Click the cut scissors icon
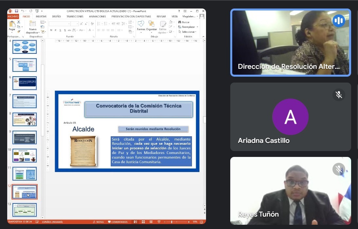Screen dimensions: 358x229 tap(19, 22)
